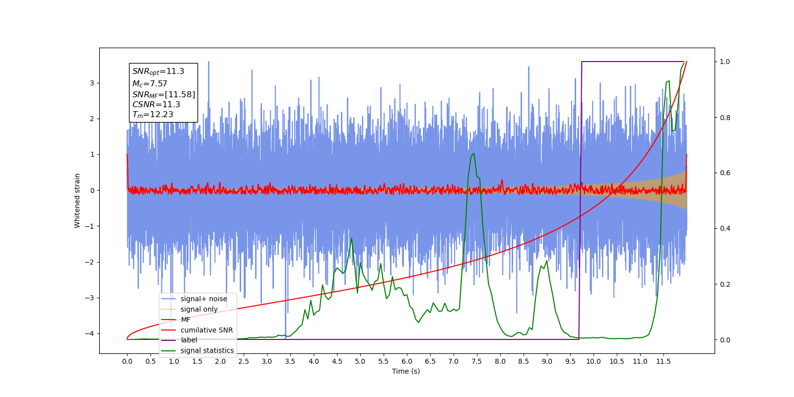This screenshot has height=397, width=794.
Task: Click the right y-axis tick label 1.0
Action: pos(725,62)
